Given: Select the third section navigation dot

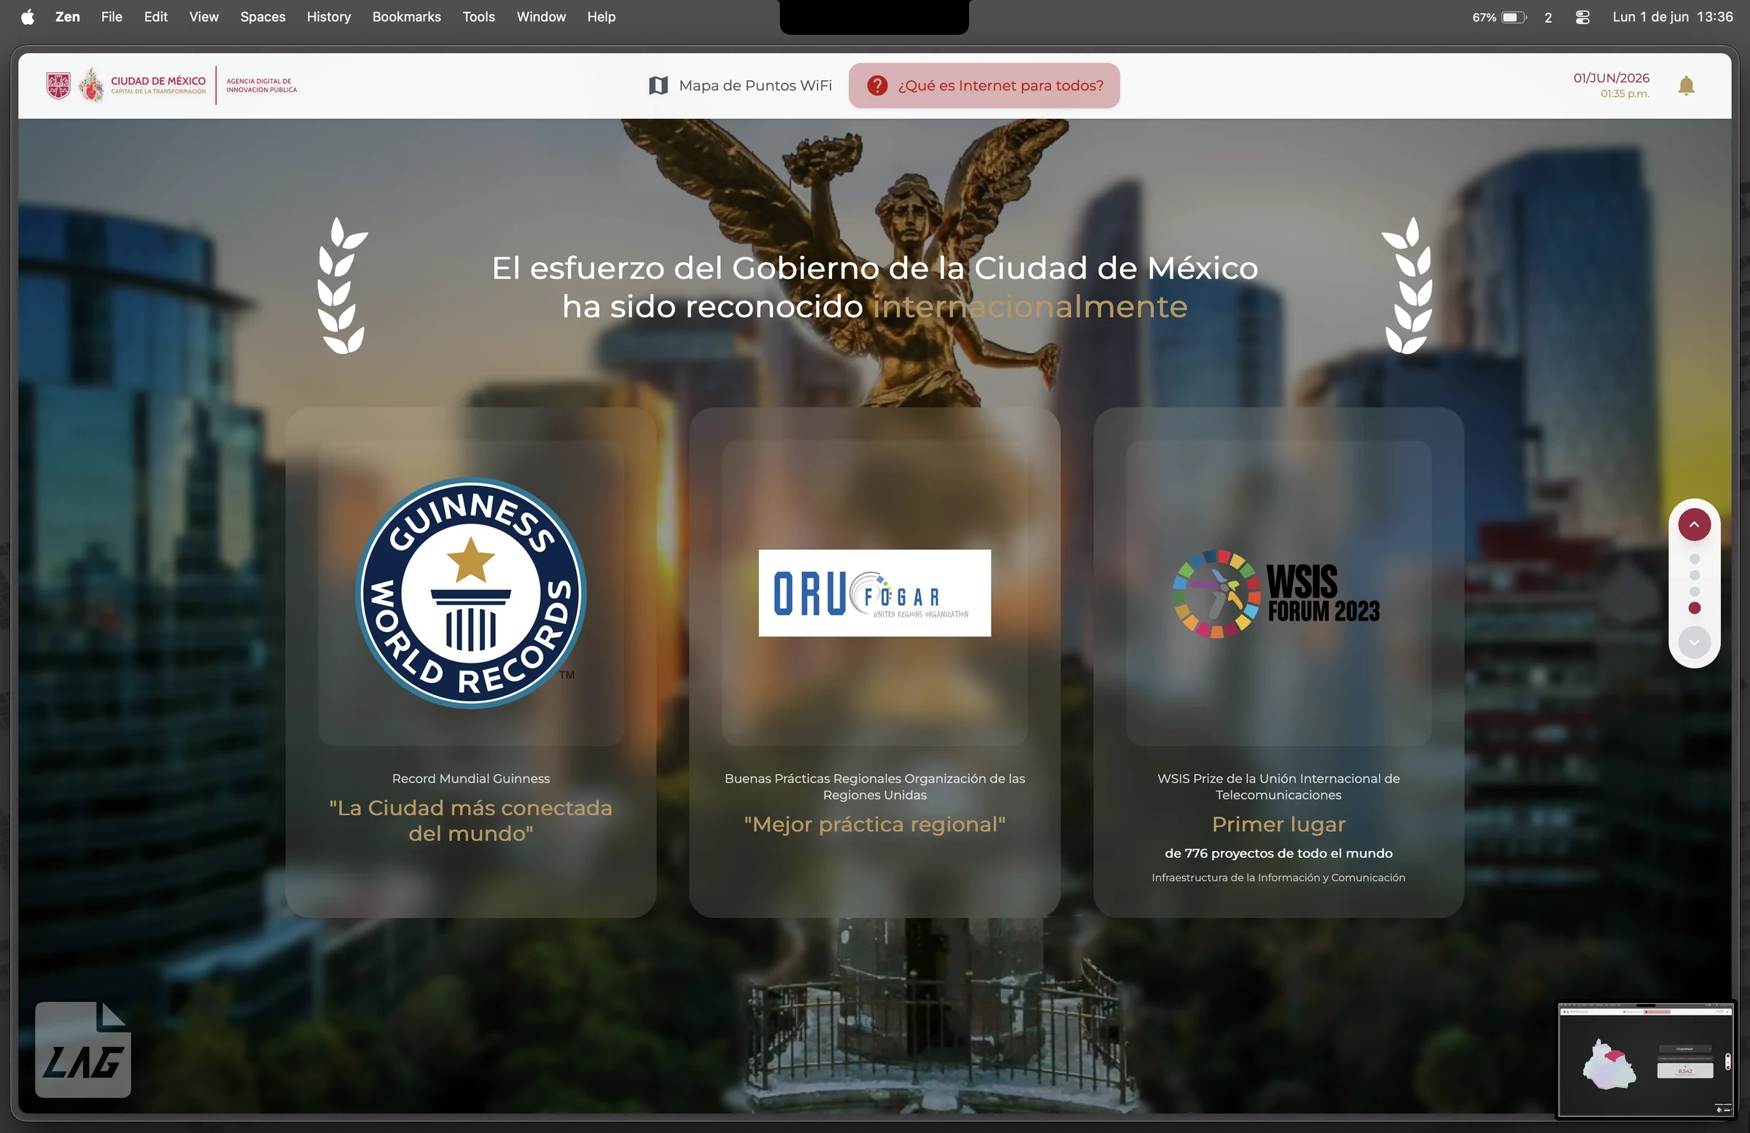Looking at the screenshot, I should [x=1694, y=591].
